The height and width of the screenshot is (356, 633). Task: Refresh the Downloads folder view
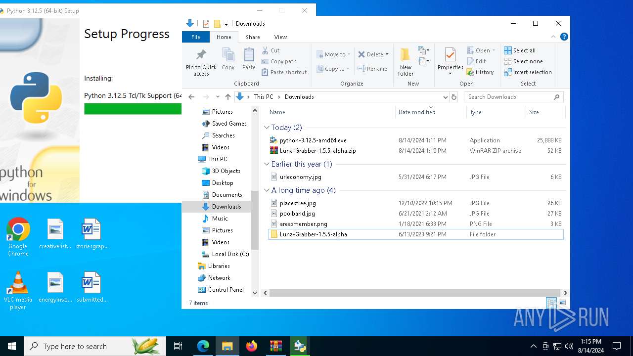pos(454,97)
